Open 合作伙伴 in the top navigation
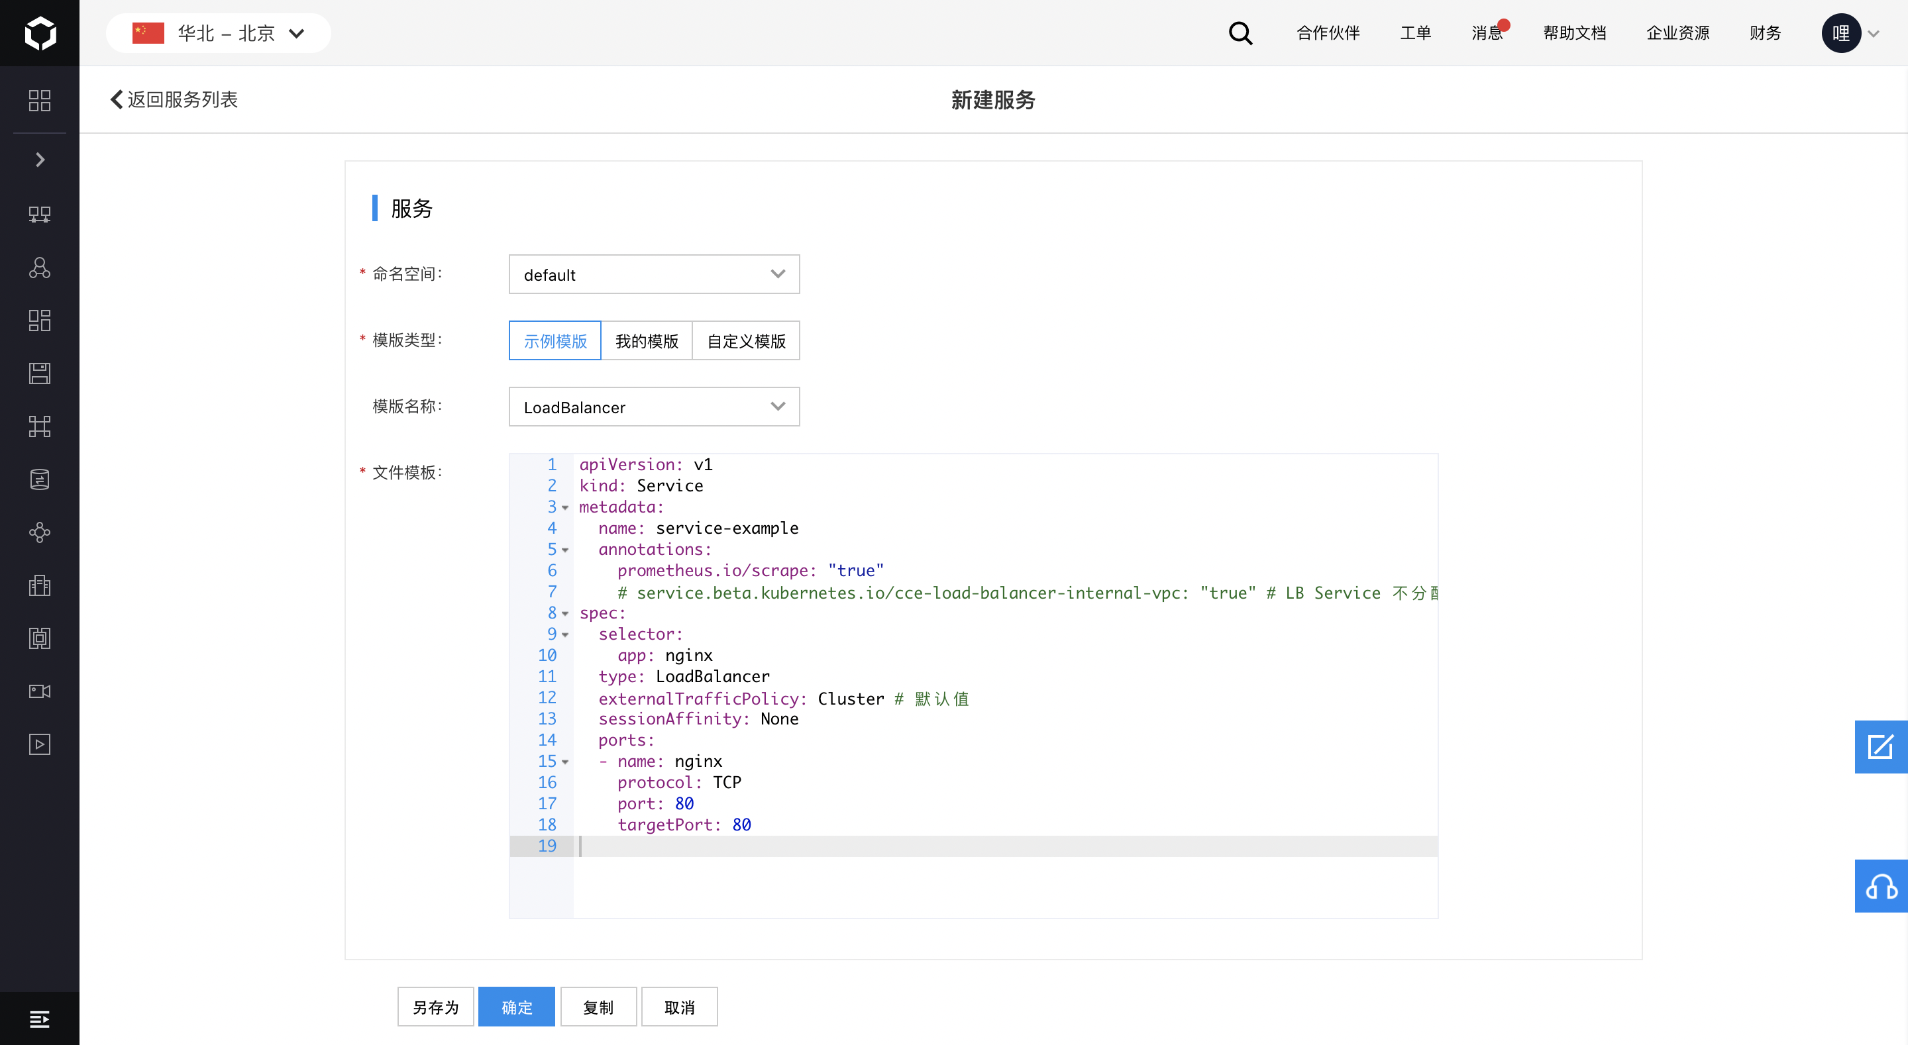Screen dimensions: 1908x1045 coord(1328,33)
